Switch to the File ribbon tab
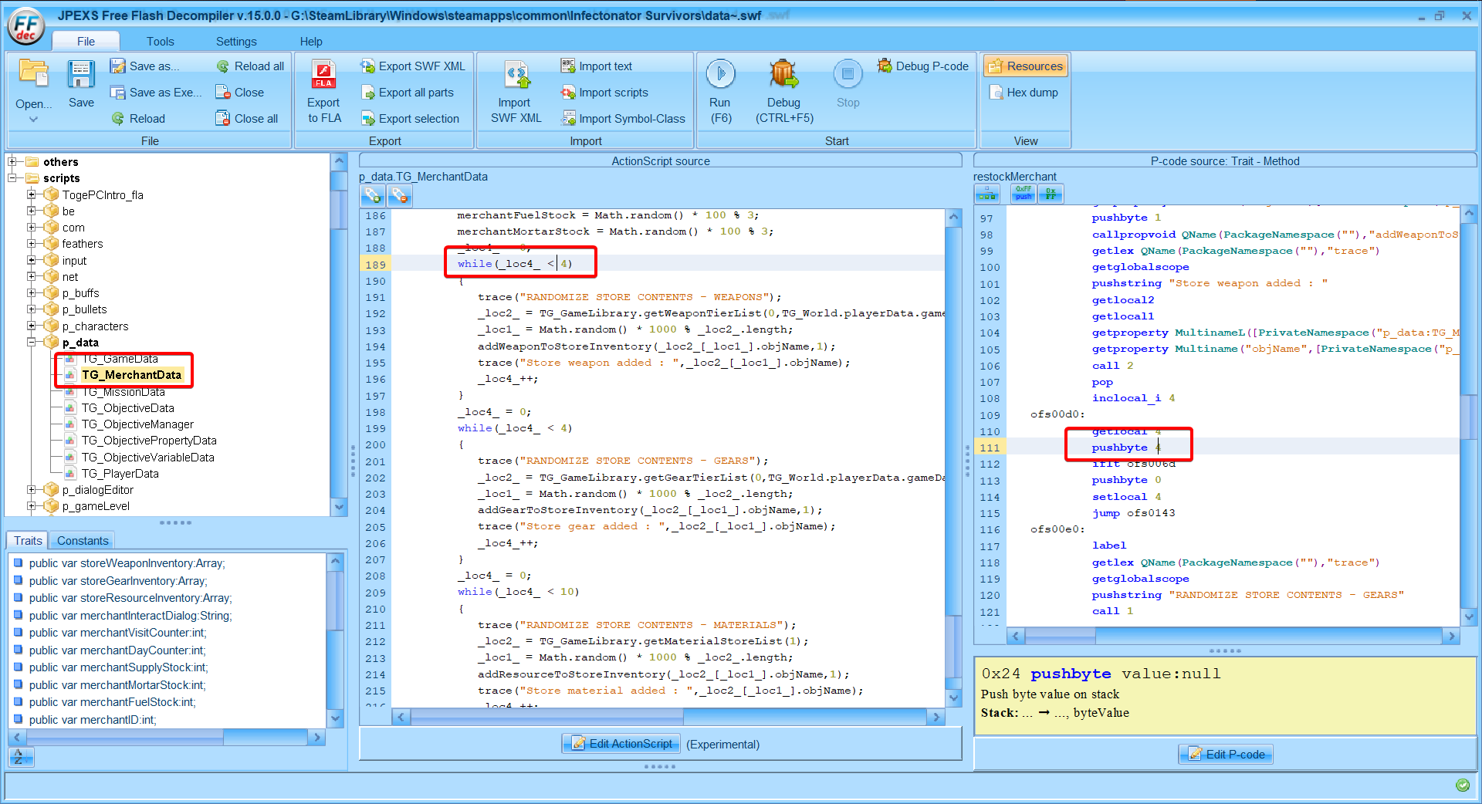The width and height of the screenshot is (1482, 804). click(x=86, y=42)
